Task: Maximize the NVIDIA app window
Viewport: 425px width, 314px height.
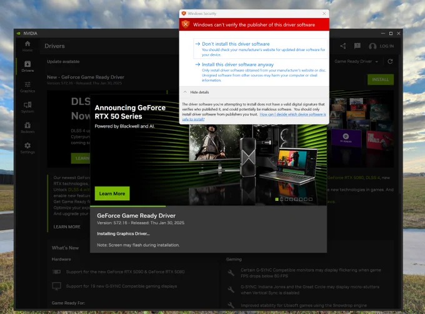Action: [391, 33]
